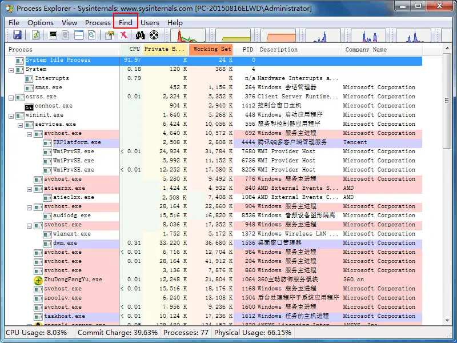The image size is (457, 343).
Task: Click the scrollbar down arrow
Action: pyautogui.click(x=447, y=321)
